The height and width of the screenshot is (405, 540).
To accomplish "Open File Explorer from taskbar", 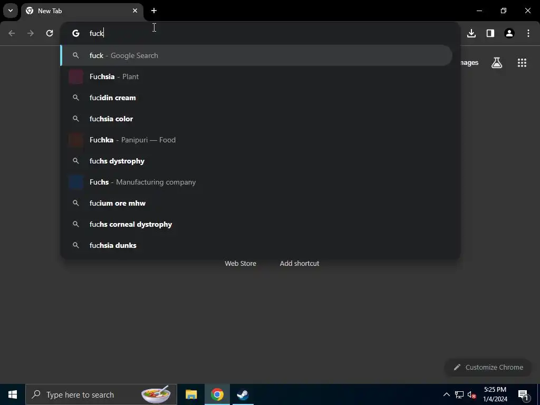I will [x=191, y=394].
